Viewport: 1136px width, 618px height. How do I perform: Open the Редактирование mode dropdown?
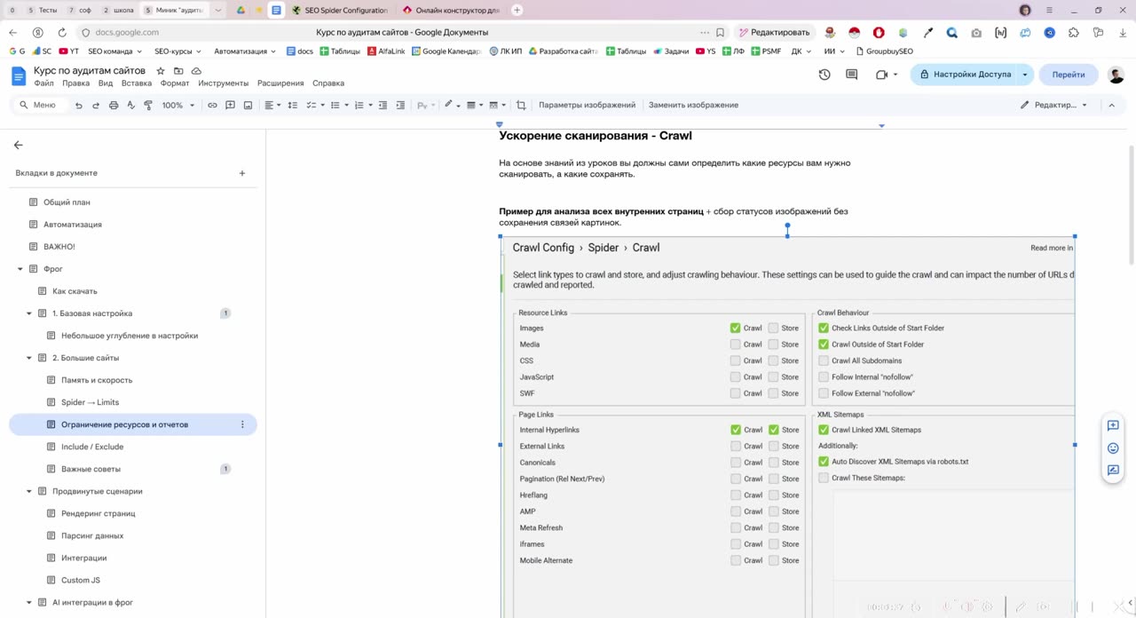click(1054, 105)
